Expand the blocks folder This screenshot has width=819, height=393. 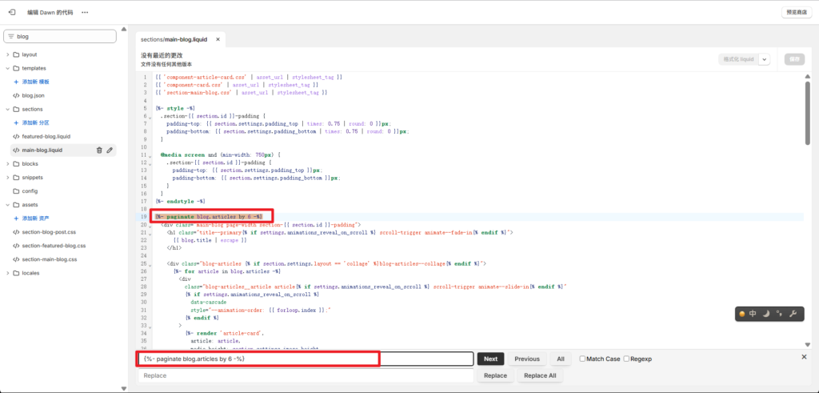pos(7,163)
